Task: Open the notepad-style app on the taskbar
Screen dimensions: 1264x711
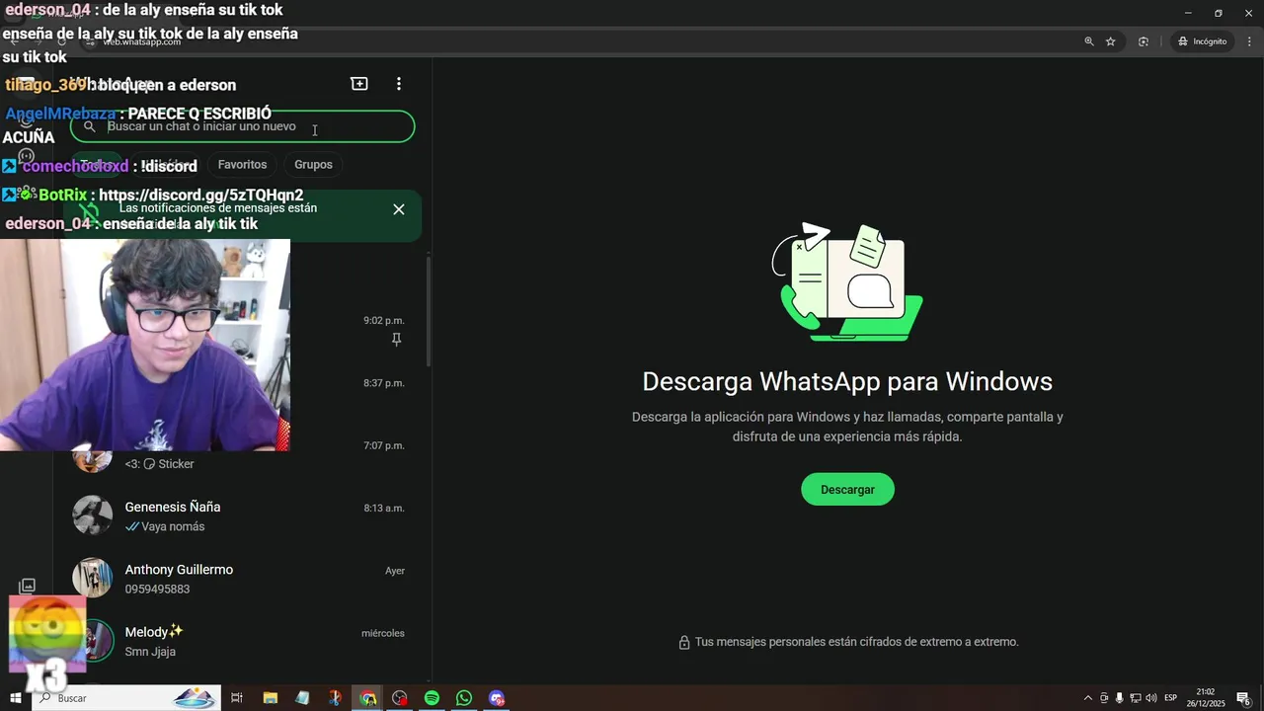Action: coord(302,698)
